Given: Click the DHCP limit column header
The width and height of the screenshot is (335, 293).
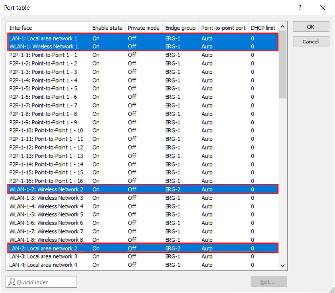Looking at the screenshot, I should 262,28.
